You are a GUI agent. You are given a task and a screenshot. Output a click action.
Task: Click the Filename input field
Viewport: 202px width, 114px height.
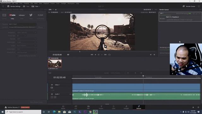22,24
